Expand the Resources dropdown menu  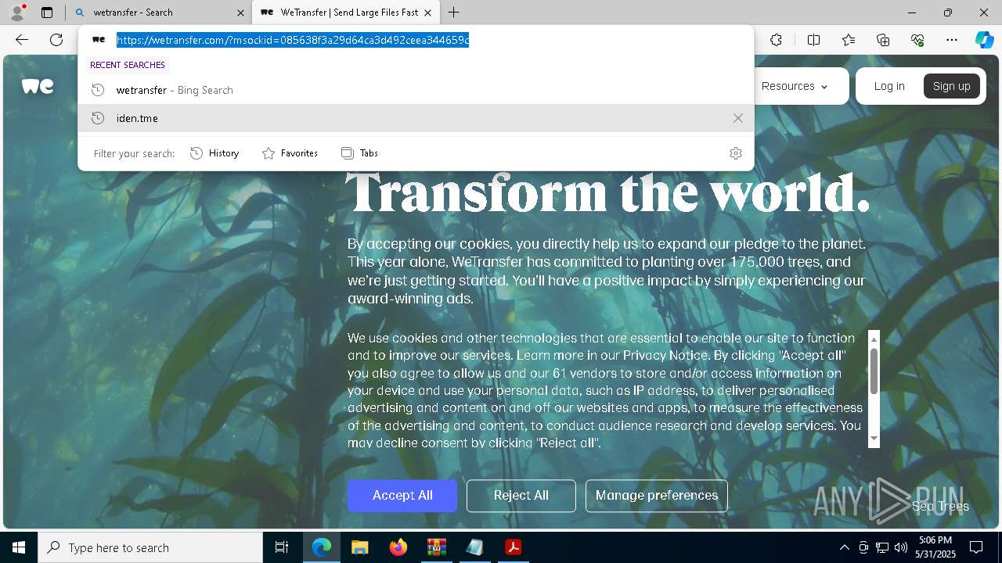(x=795, y=86)
